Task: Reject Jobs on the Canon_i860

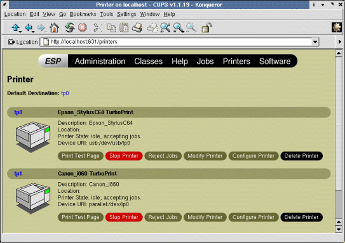Action: (x=163, y=217)
